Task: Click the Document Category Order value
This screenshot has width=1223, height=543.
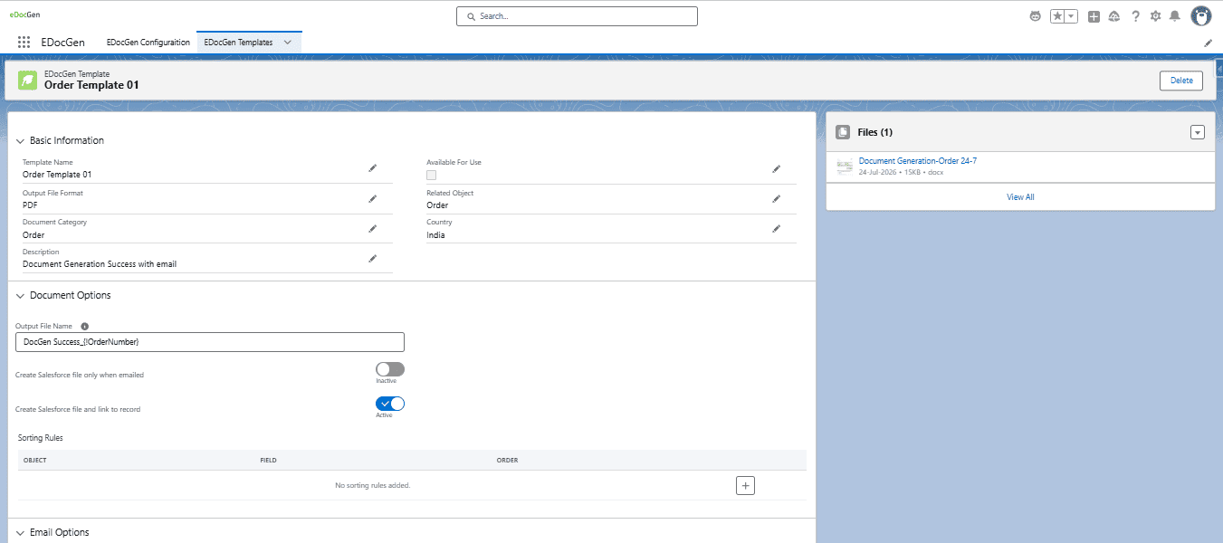Action: coord(33,235)
